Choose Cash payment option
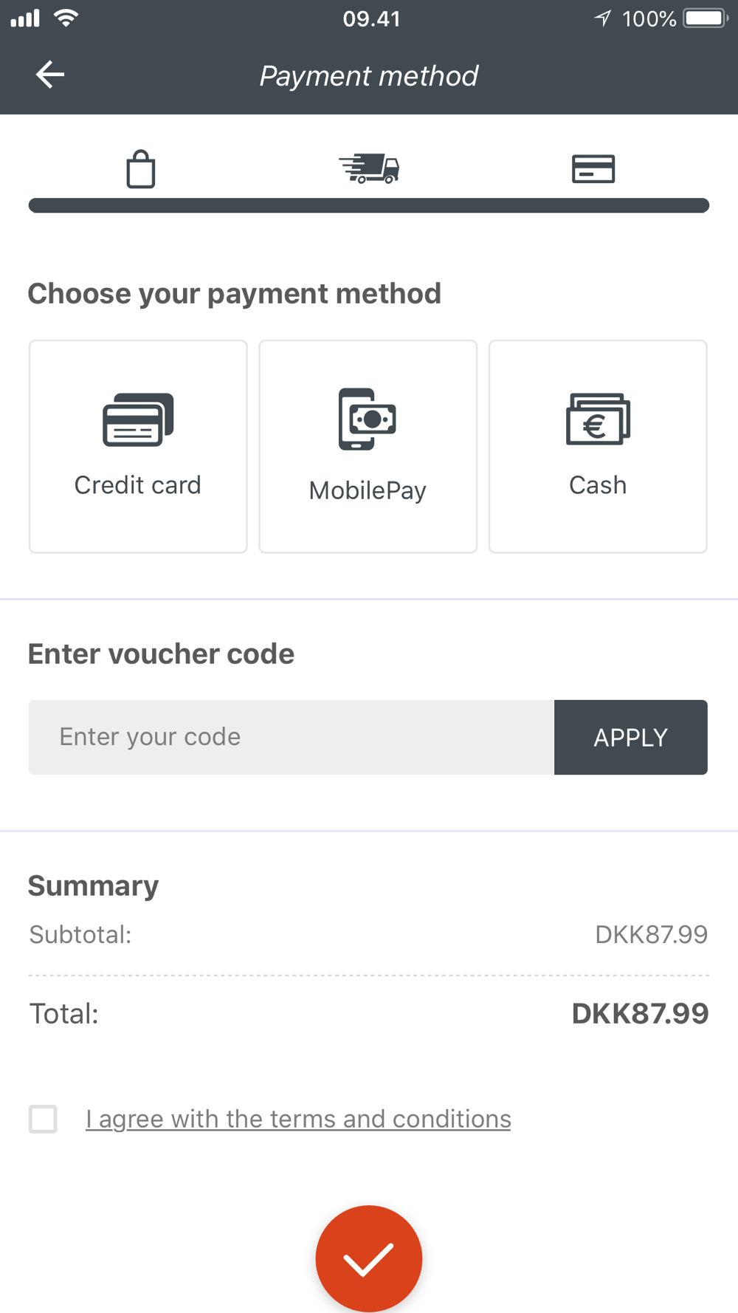738x1313 pixels. click(x=598, y=446)
